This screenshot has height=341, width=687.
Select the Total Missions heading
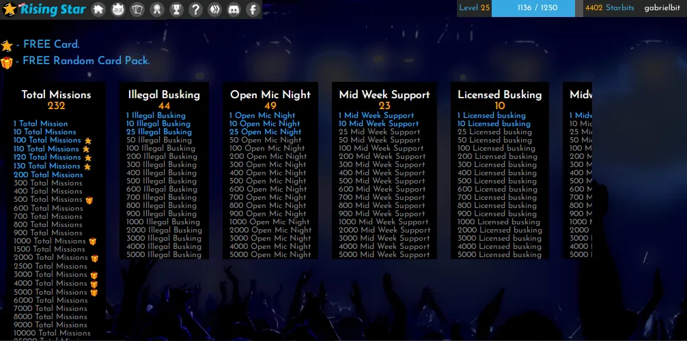click(57, 95)
